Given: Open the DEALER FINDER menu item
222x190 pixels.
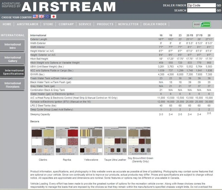Looking at the screenshot, I should click(155, 24).
